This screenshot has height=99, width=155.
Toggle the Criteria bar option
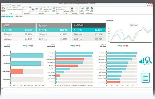tap(59, 8)
